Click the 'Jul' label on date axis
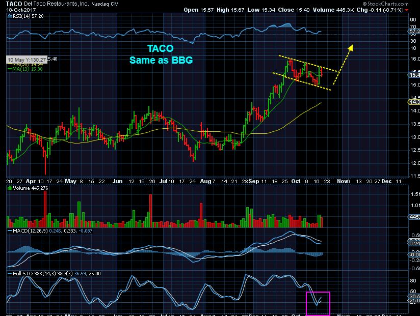420x316 pixels. pyautogui.click(x=164, y=181)
